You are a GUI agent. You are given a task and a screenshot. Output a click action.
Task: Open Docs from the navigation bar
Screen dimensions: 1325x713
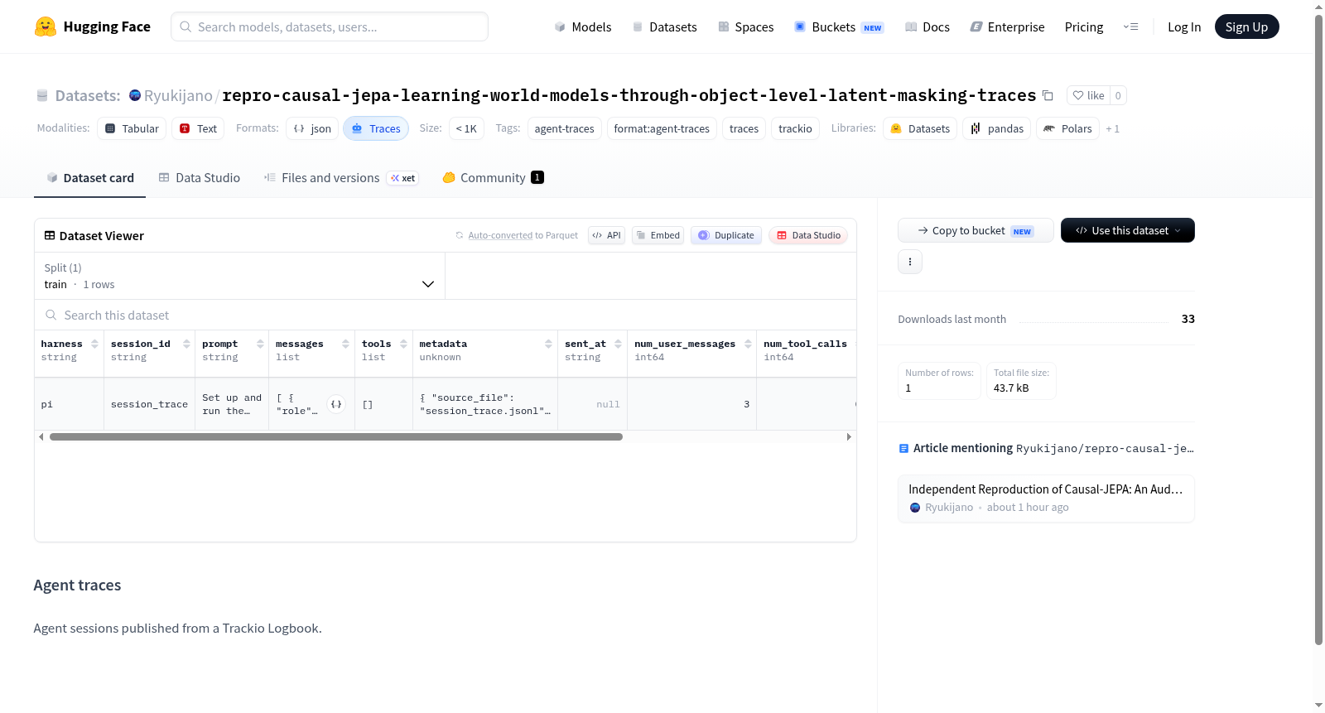click(927, 26)
